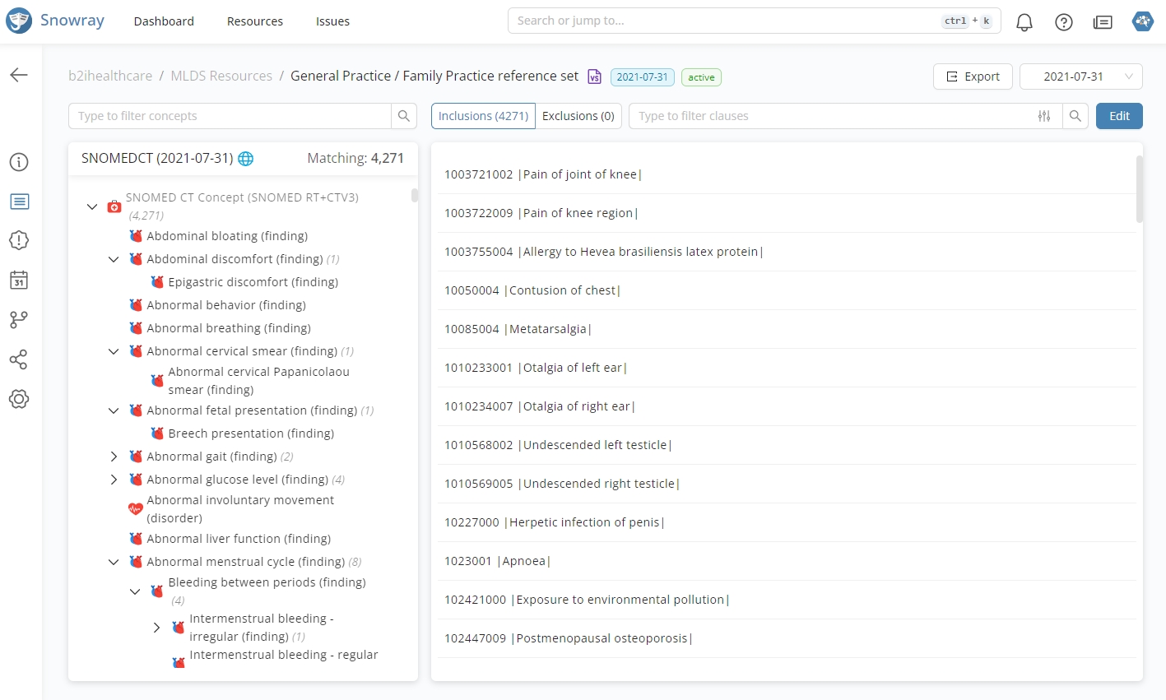1166x700 pixels.
Task: Expand Abnormal glucose level (finding) node
Action: pos(114,480)
